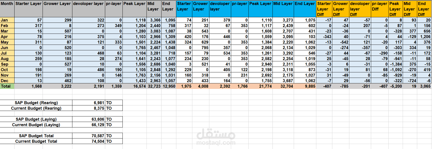Select June blue Grower Layer value 795
The image size is (432, 149).
click(x=201, y=48)
